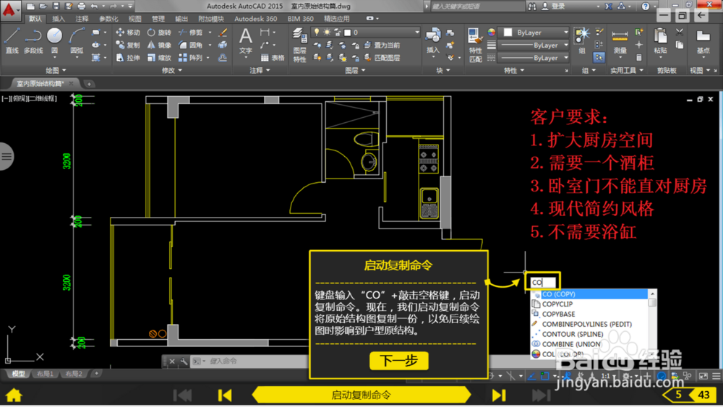The width and height of the screenshot is (723, 407).
Task: Click the 组 (Group) icon
Action: coord(582,40)
